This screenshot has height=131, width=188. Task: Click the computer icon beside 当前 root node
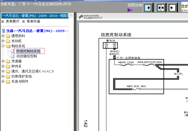3,31
